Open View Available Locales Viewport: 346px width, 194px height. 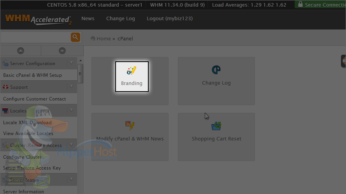[x=28, y=133]
